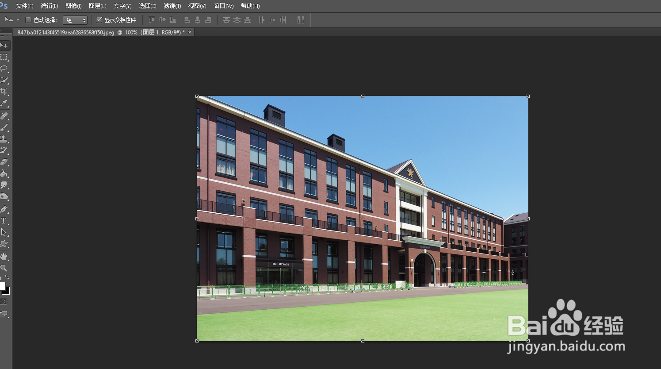Close the jpeg document tab
The width and height of the screenshot is (661, 369).
tap(190, 32)
